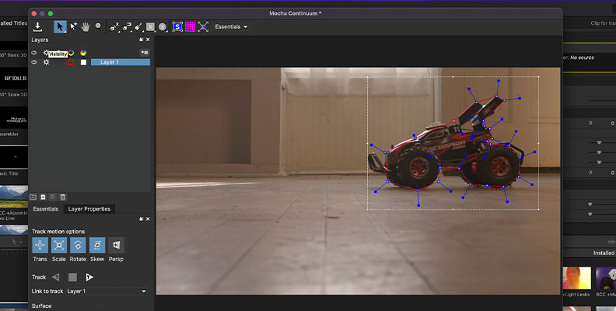Select the mountain landscape thumbnail behind Mocha
This screenshot has height=311, width=616.
pyautogui.click(x=14, y=197)
